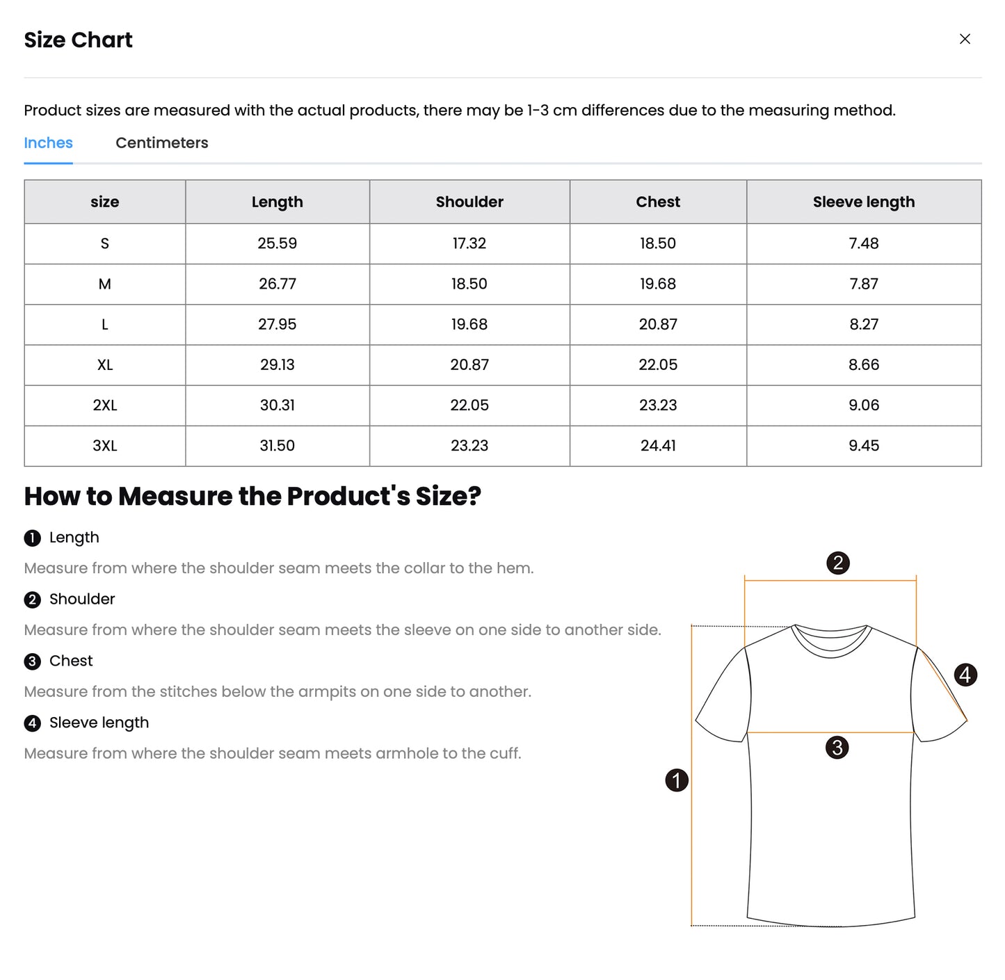Select the XL chest value 22.05
The width and height of the screenshot is (1005, 980).
point(657,364)
